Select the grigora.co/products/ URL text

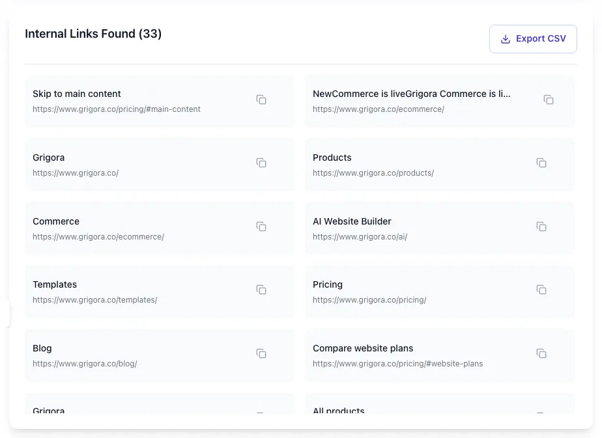(373, 173)
